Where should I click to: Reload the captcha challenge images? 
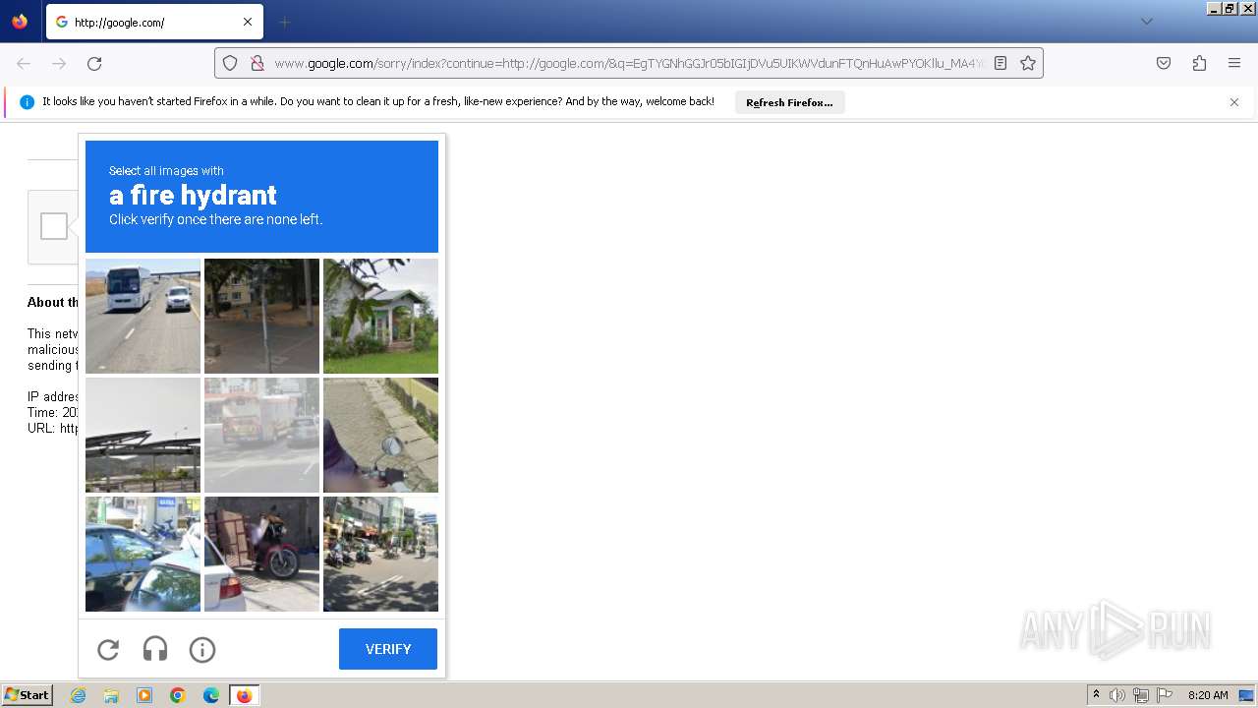click(108, 649)
